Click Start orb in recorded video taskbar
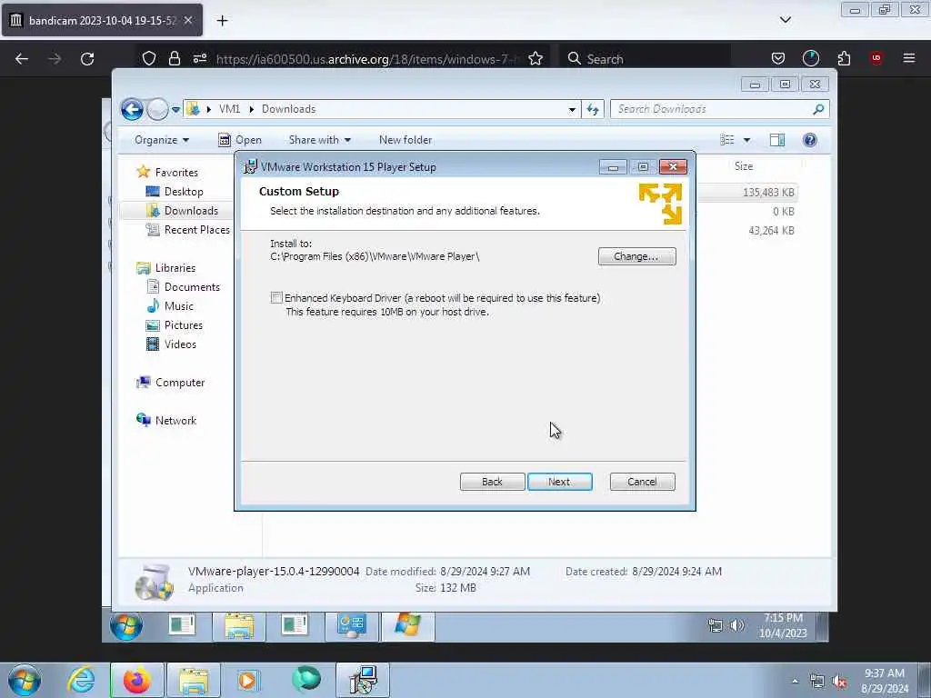The image size is (931, 698). tap(125, 626)
